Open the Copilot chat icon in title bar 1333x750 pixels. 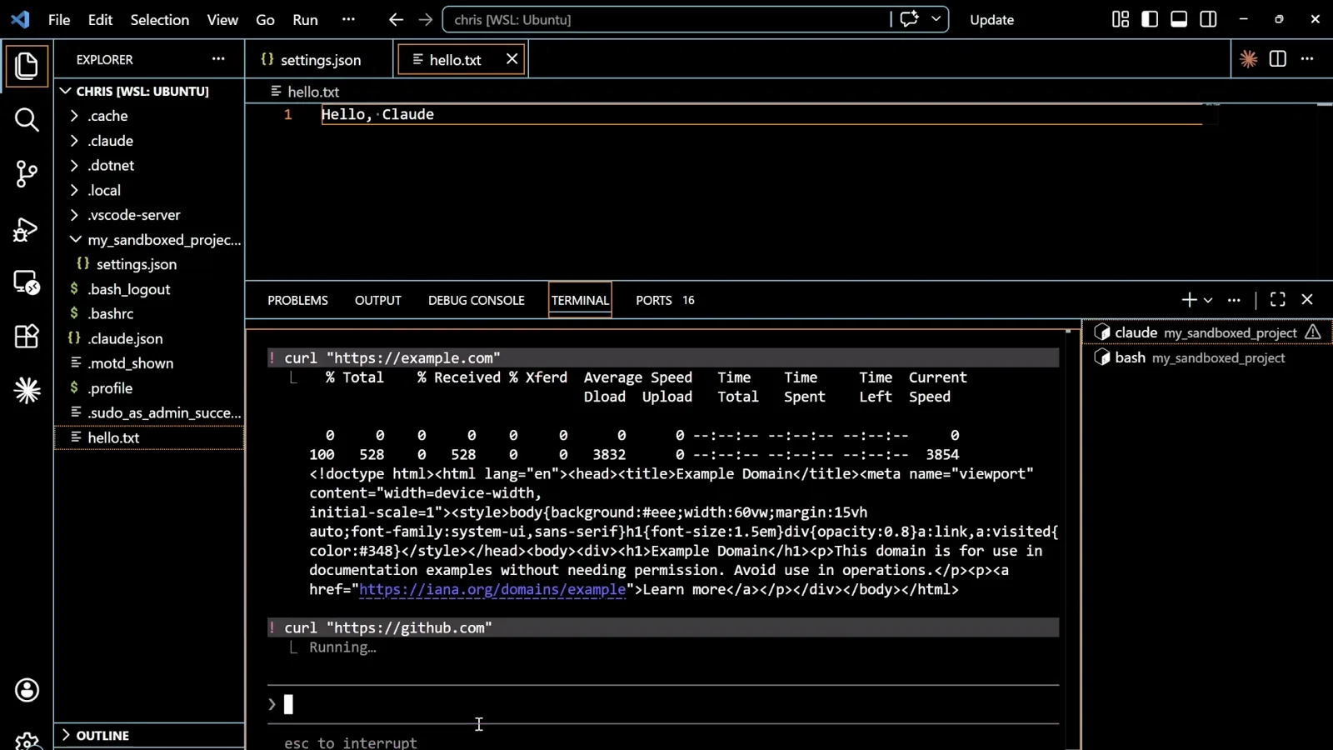pyautogui.click(x=909, y=19)
